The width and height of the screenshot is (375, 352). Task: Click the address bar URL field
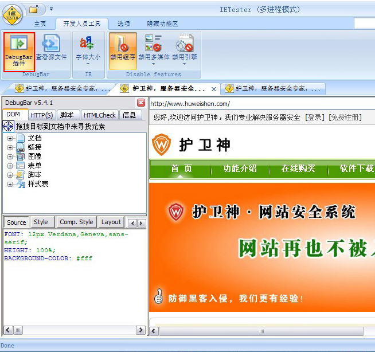(262, 104)
